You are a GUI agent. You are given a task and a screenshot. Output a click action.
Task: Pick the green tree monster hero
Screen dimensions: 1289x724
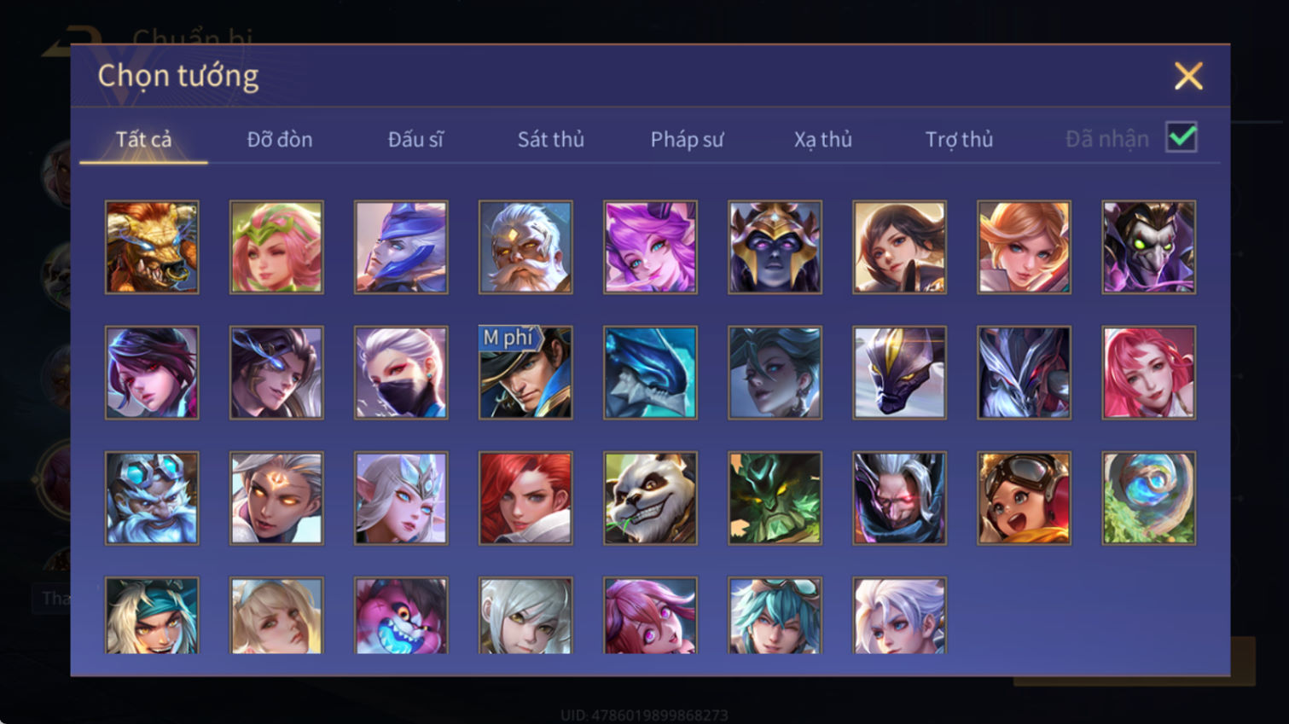pyautogui.click(x=775, y=498)
